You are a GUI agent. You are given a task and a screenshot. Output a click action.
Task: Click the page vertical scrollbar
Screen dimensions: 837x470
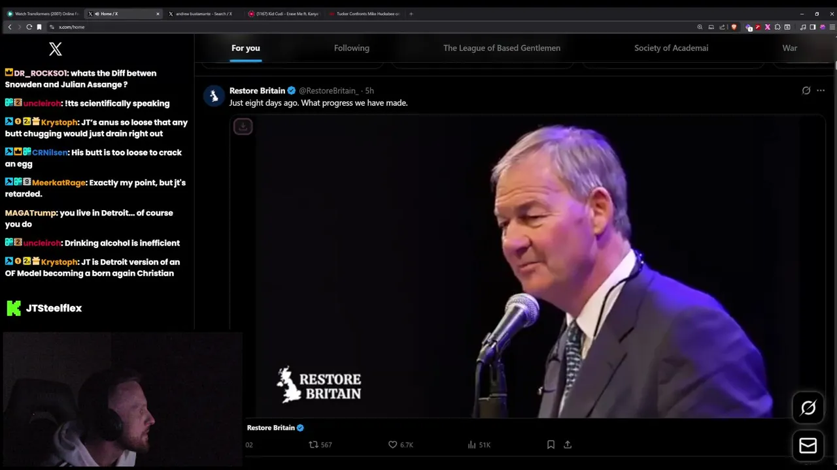pos(835,65)
